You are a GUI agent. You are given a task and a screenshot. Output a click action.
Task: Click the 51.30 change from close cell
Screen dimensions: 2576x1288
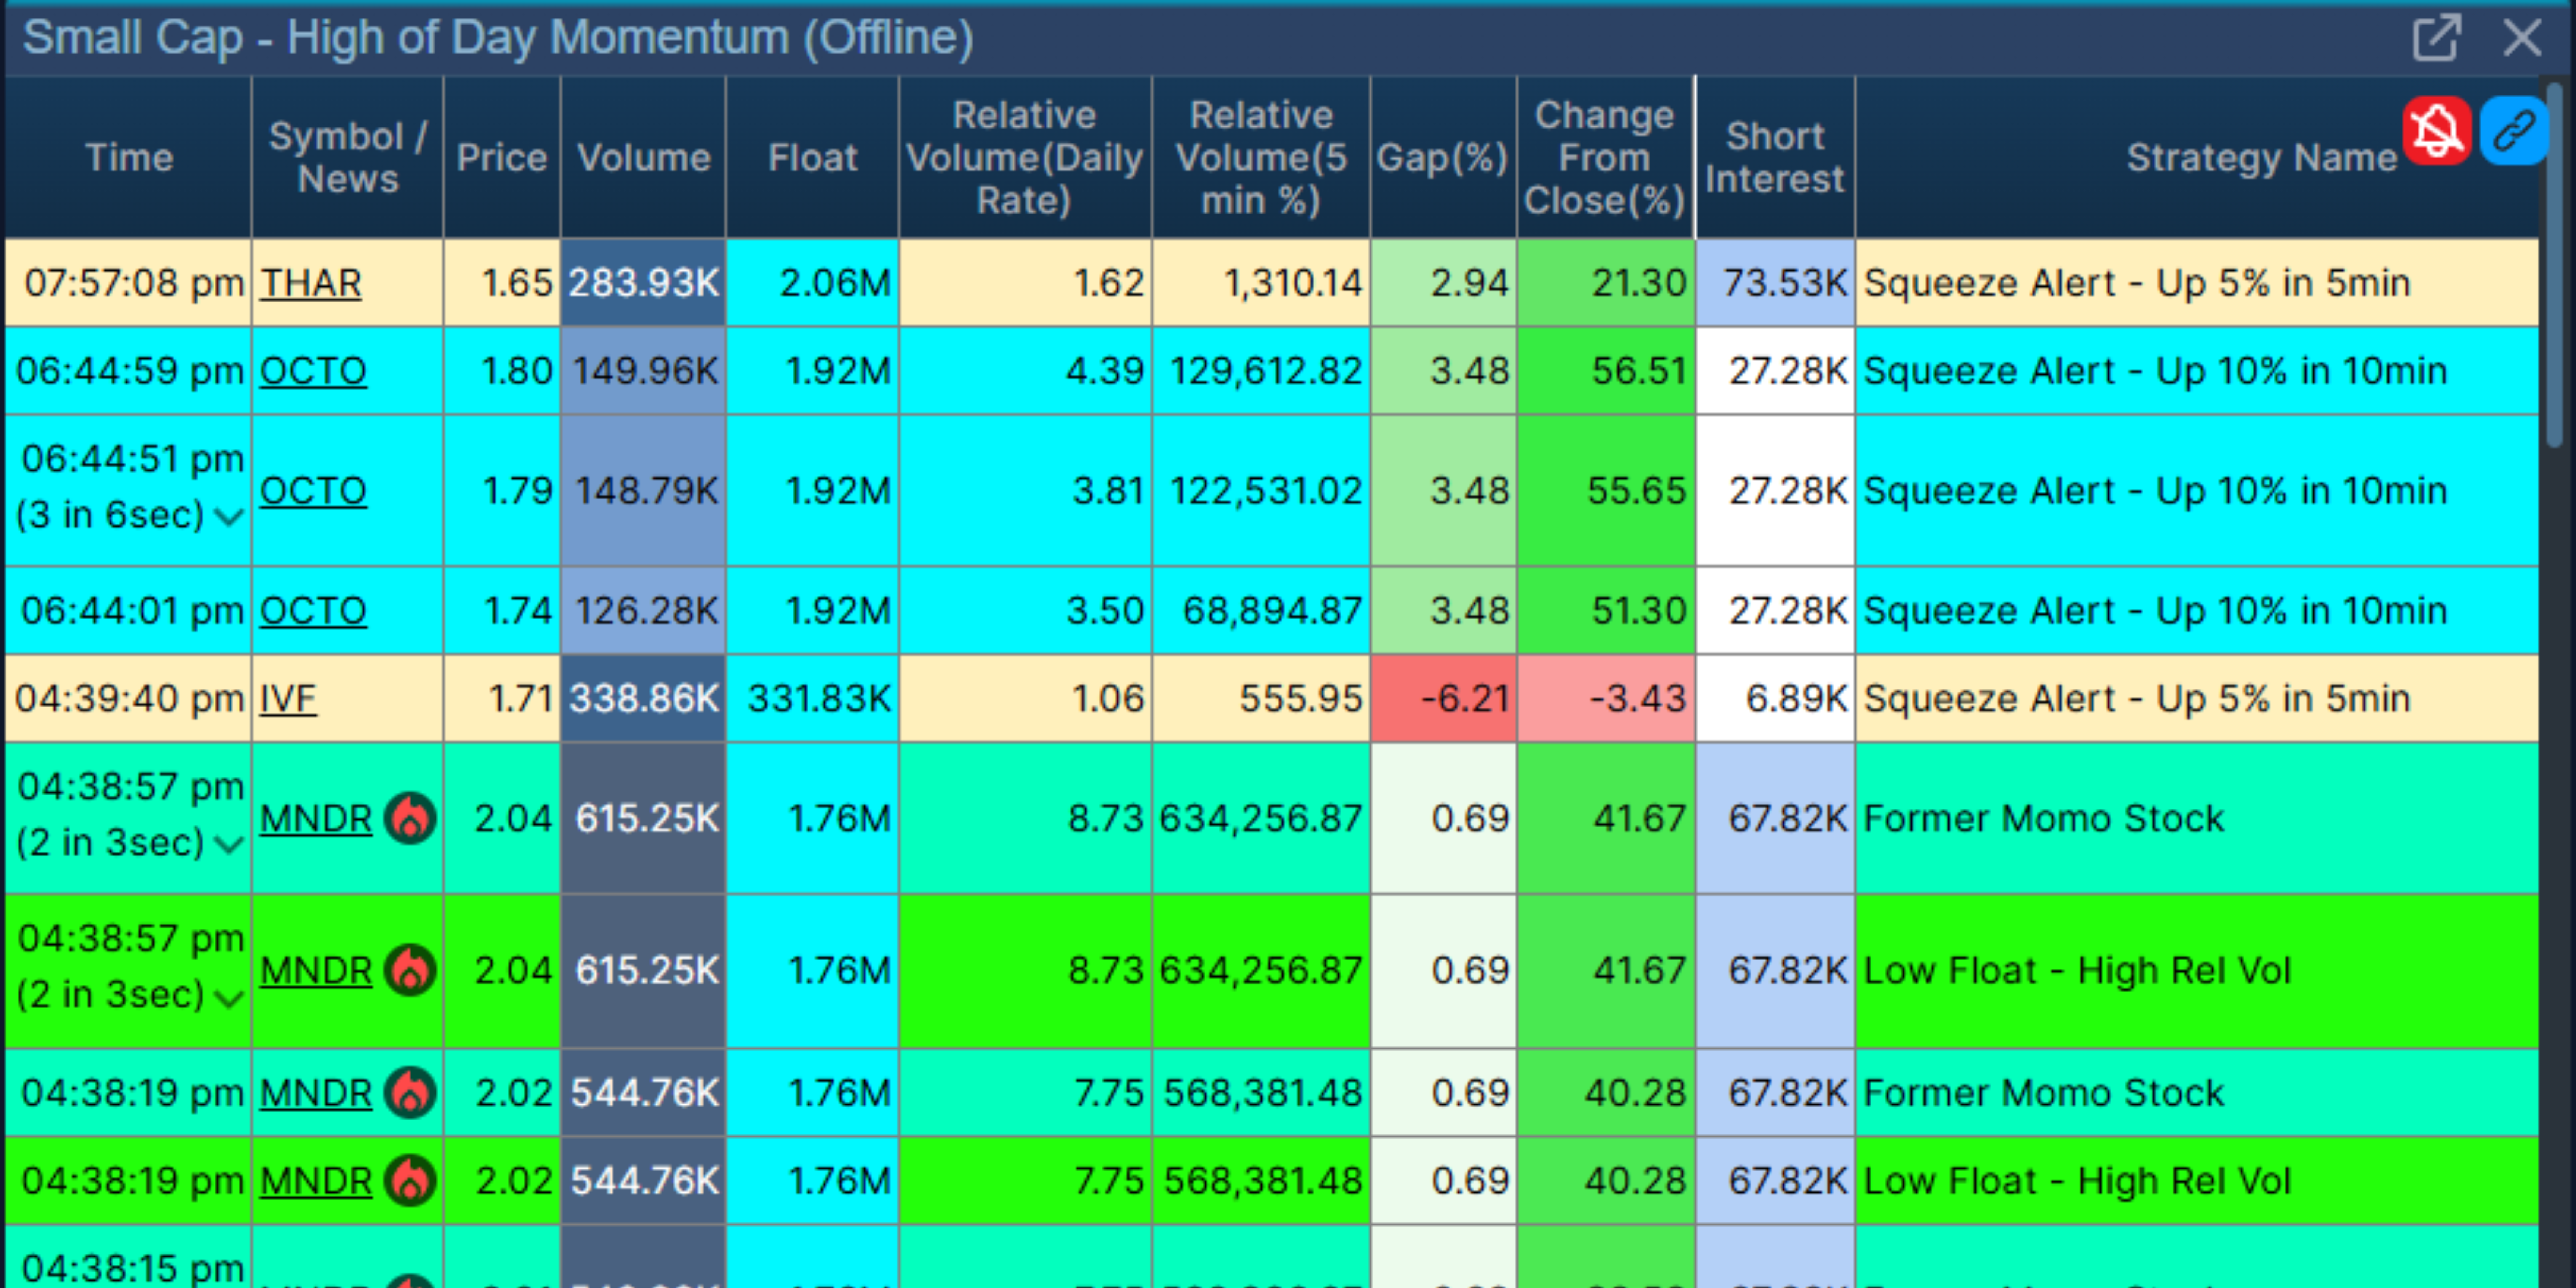1605,611
